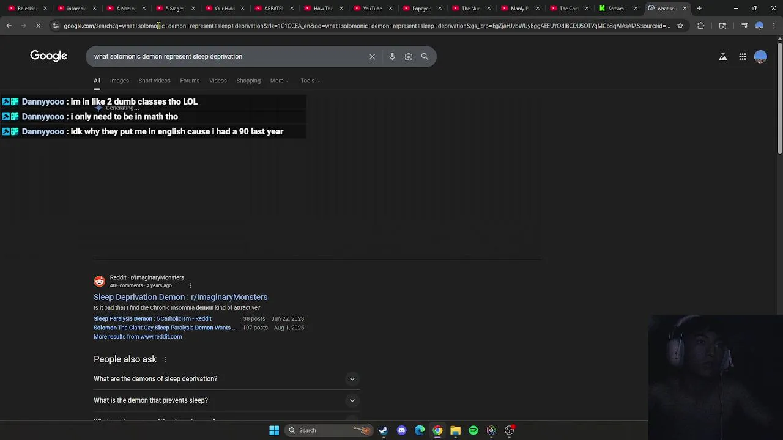Open Microsoft Edge from the taskbar
The height and width of the screenshot is (440, 783).
point(420,430)
